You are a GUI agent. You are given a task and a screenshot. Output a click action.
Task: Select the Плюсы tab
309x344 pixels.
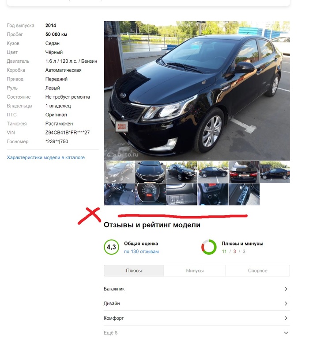point(134,271)
